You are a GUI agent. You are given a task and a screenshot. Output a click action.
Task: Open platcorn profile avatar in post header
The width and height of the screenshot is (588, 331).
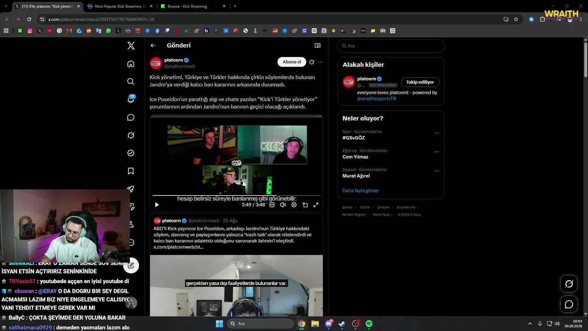coord(156,63)
